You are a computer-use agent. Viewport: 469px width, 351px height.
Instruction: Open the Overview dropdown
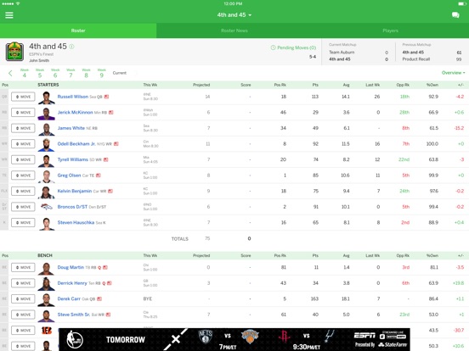453,73
